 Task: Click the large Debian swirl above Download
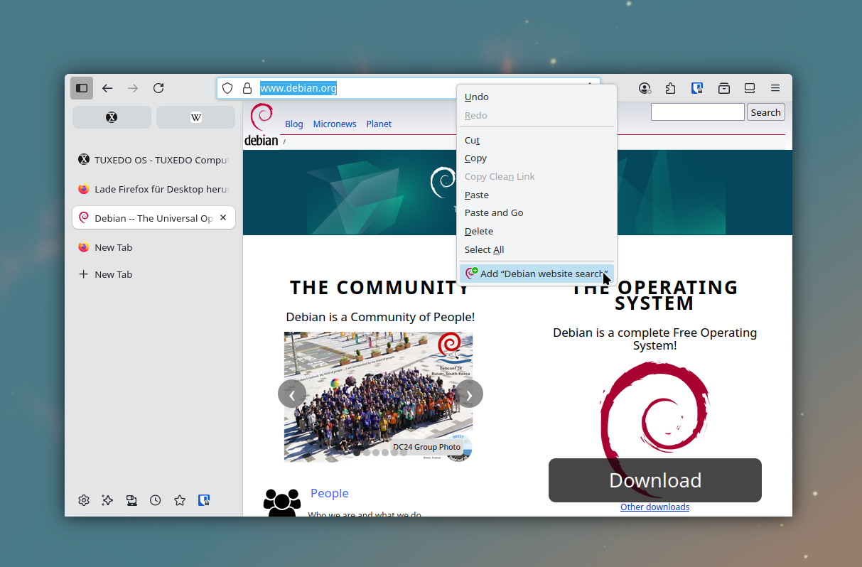click(x=654, y=411)
